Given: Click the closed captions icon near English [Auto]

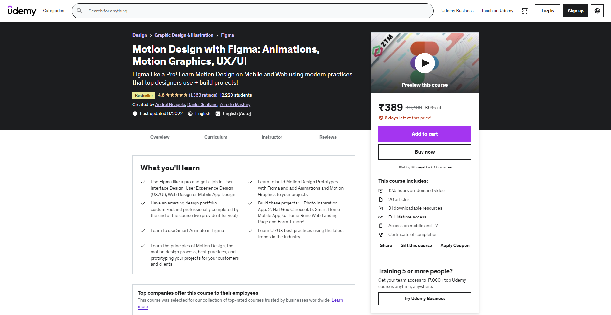Looking at the screenshot, I should click(x=218, y=114).
